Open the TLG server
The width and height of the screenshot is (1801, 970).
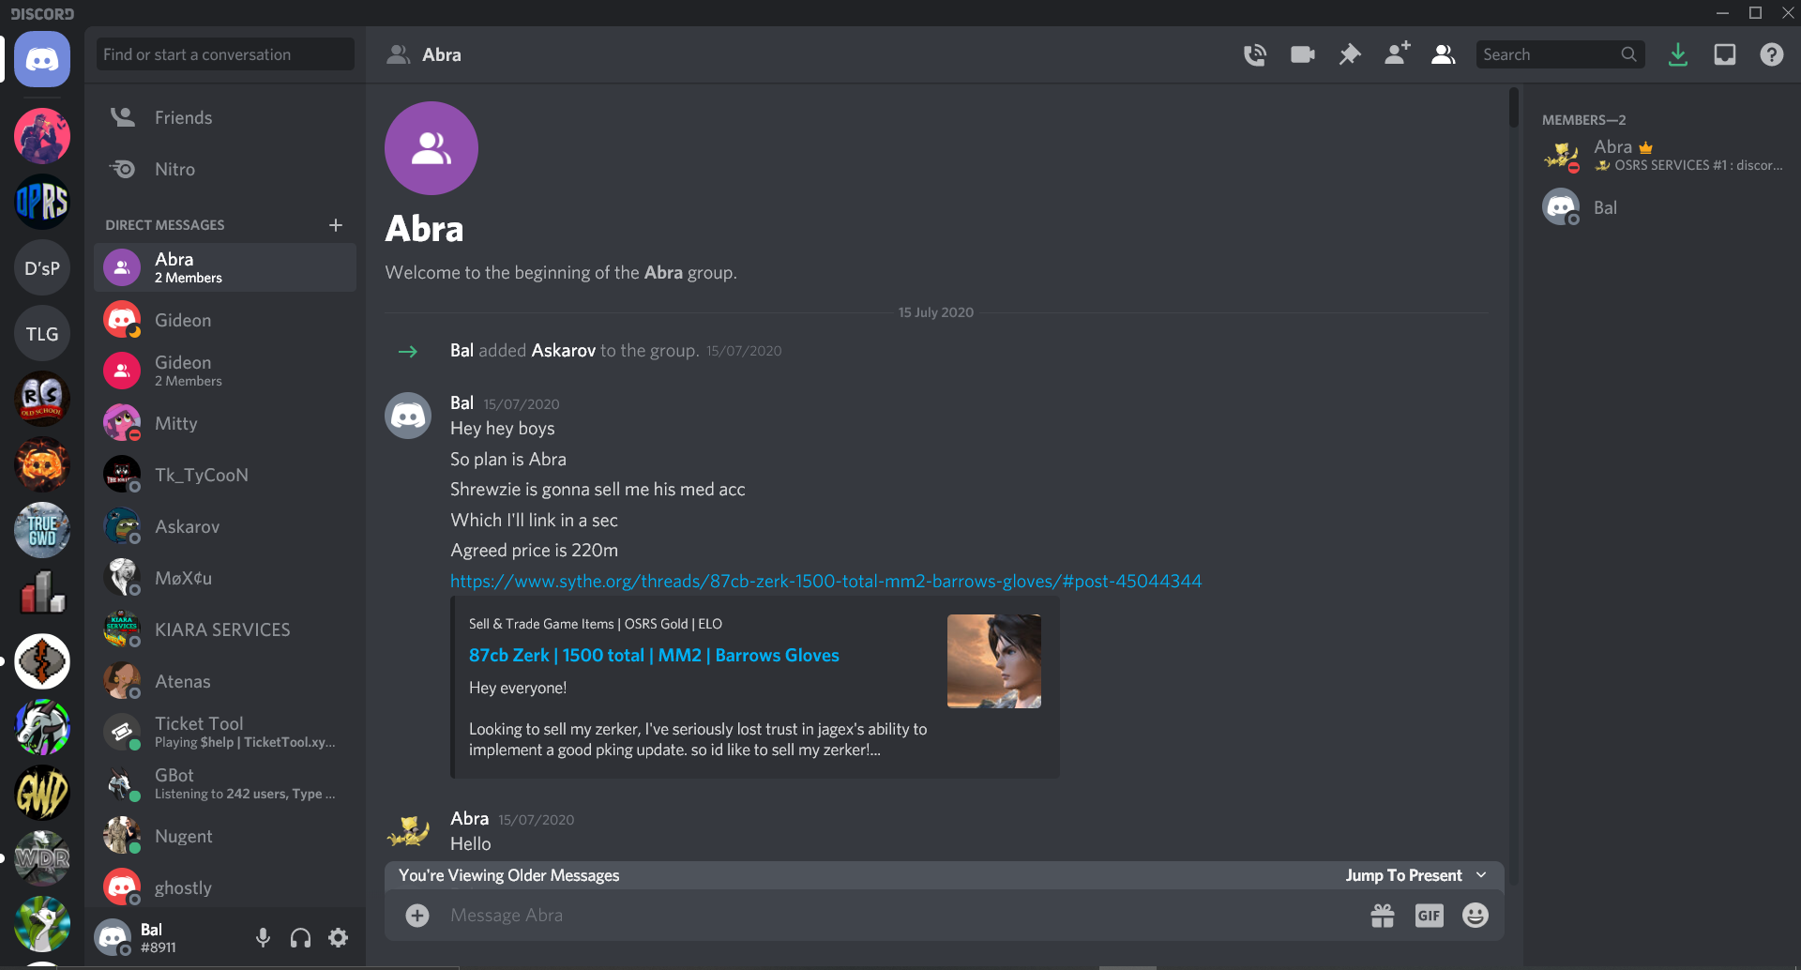point(42,334)
